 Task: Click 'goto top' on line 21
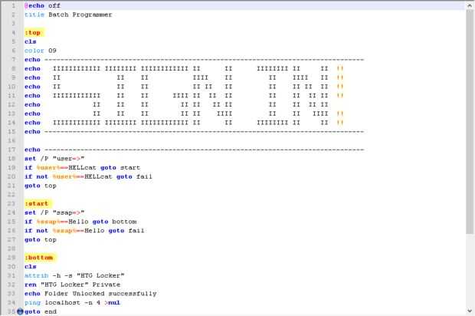pyautogui.click(x=41, y=186)
